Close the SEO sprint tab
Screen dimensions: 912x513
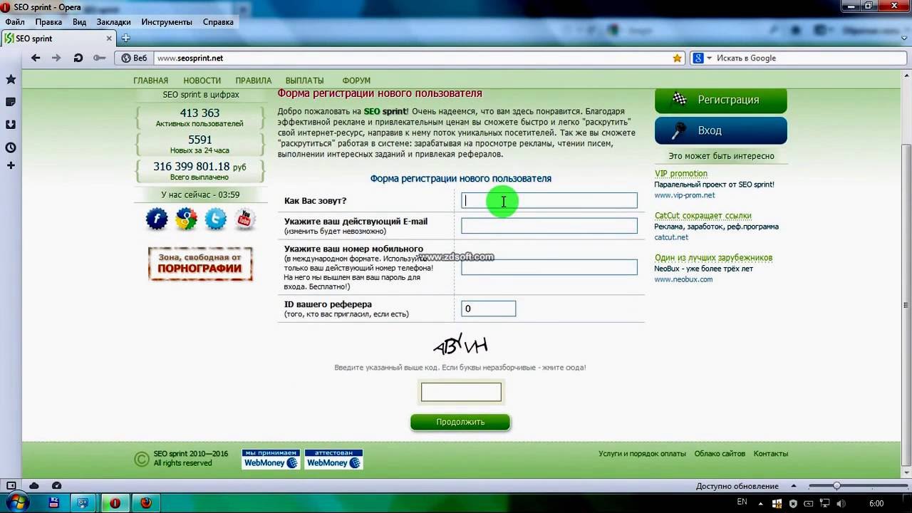[110, 38]
